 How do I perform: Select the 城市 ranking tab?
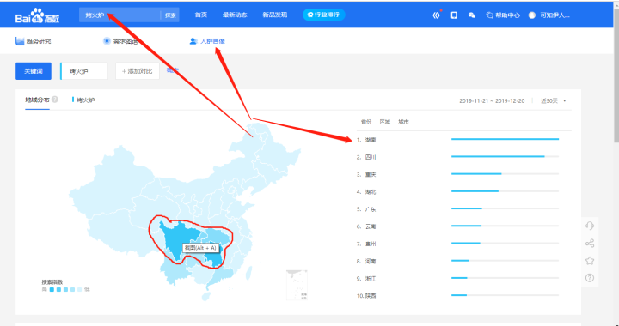pyautogui.click(x=403, y=122)
